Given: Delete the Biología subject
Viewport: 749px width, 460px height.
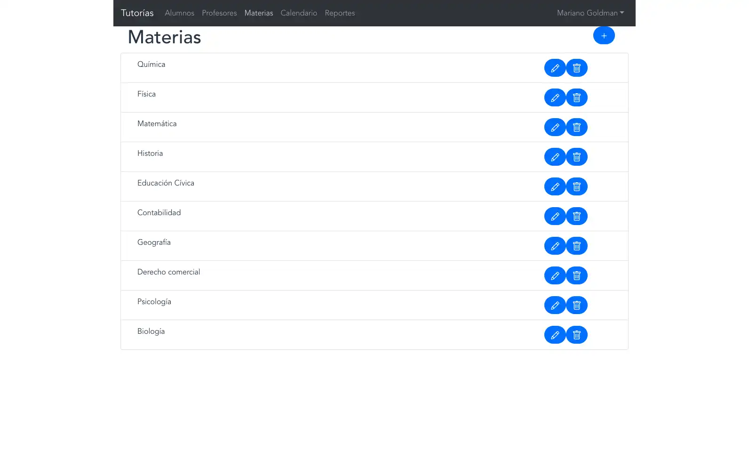Looking at the screenshot, I should 576,335.
